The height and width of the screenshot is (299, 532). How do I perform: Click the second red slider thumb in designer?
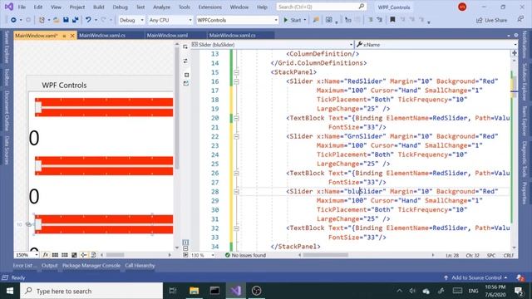point(38,165)
